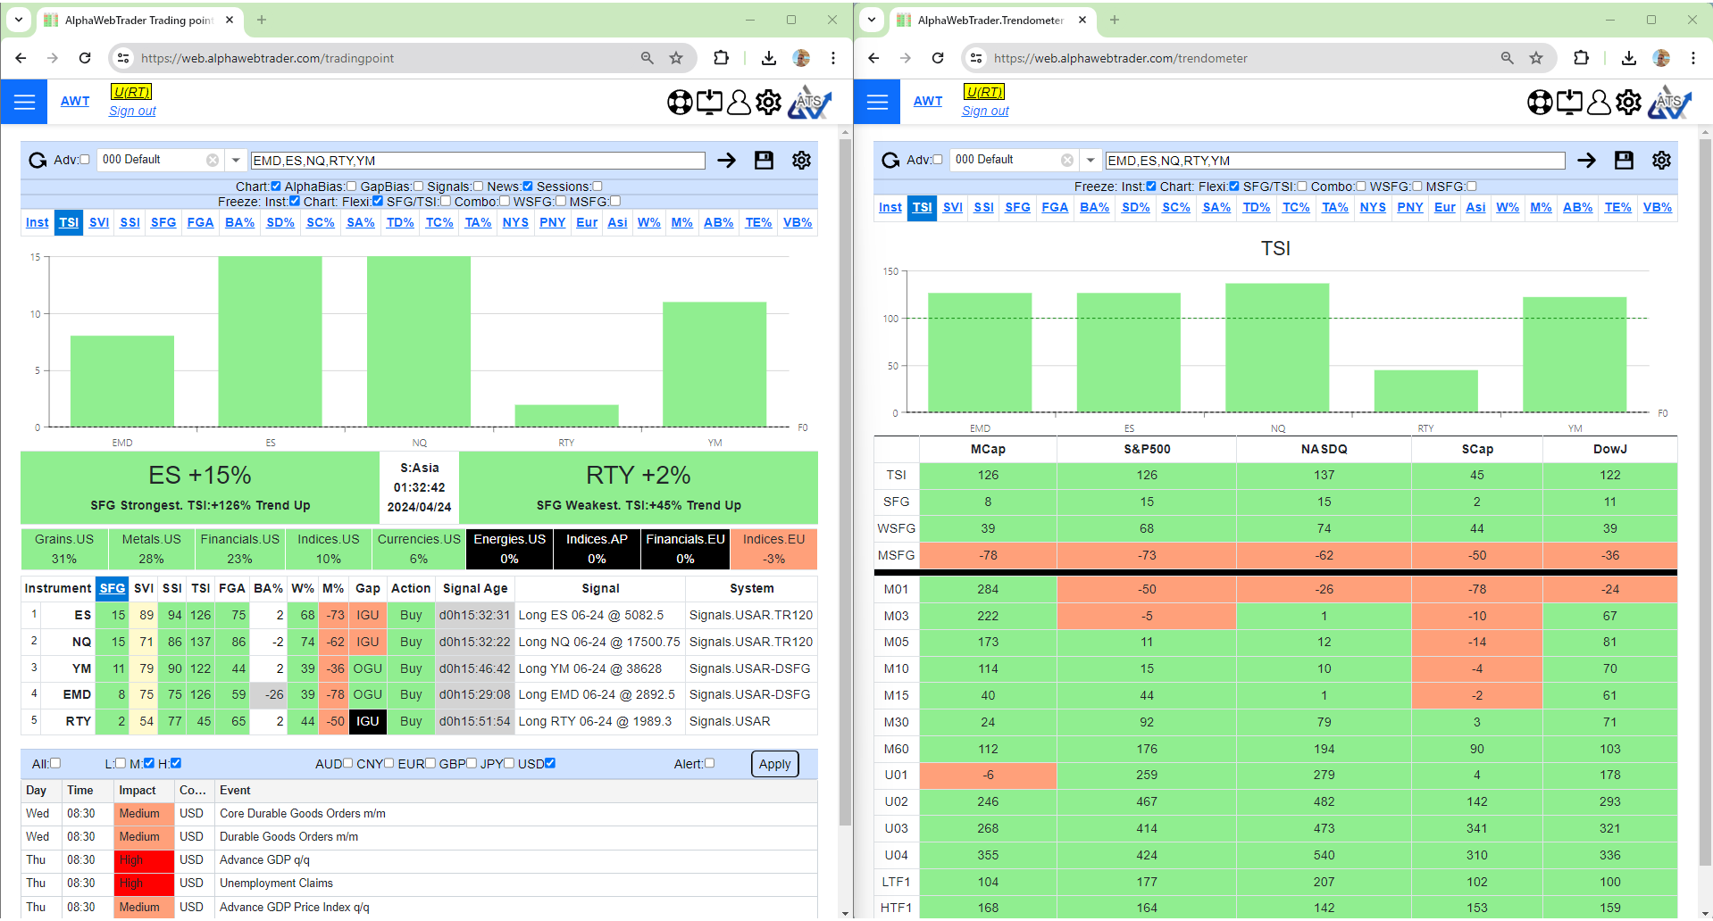Screen dimensions: 1713x921
Task: Click the save icon in Trendometer toolbar
Action: (1623, 161)
